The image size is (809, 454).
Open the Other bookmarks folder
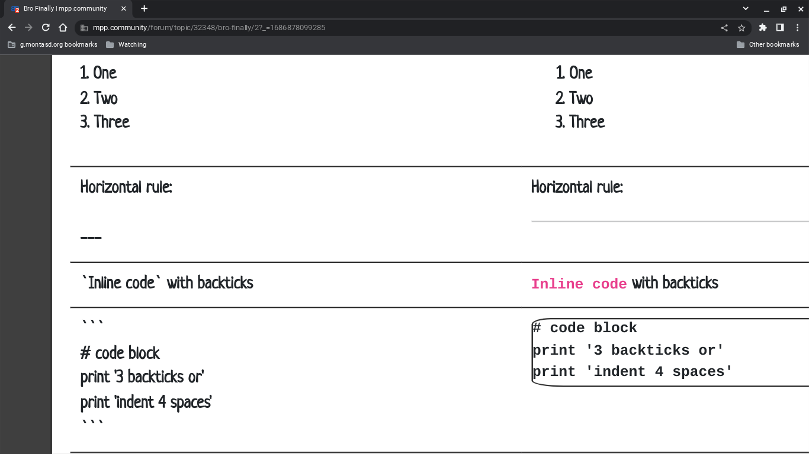(x=768, y=45)
